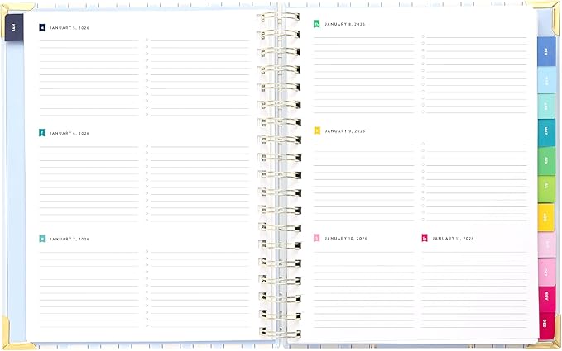This screenshot has height=351, width=562.
Task: Check the first checklist circle under January 9
Action: click(x=423, y=144)
